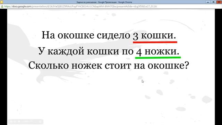The width and height of the screenshot is (222, 125).
Task: Close the Chrome presentation window
Action: click(219, 2)
